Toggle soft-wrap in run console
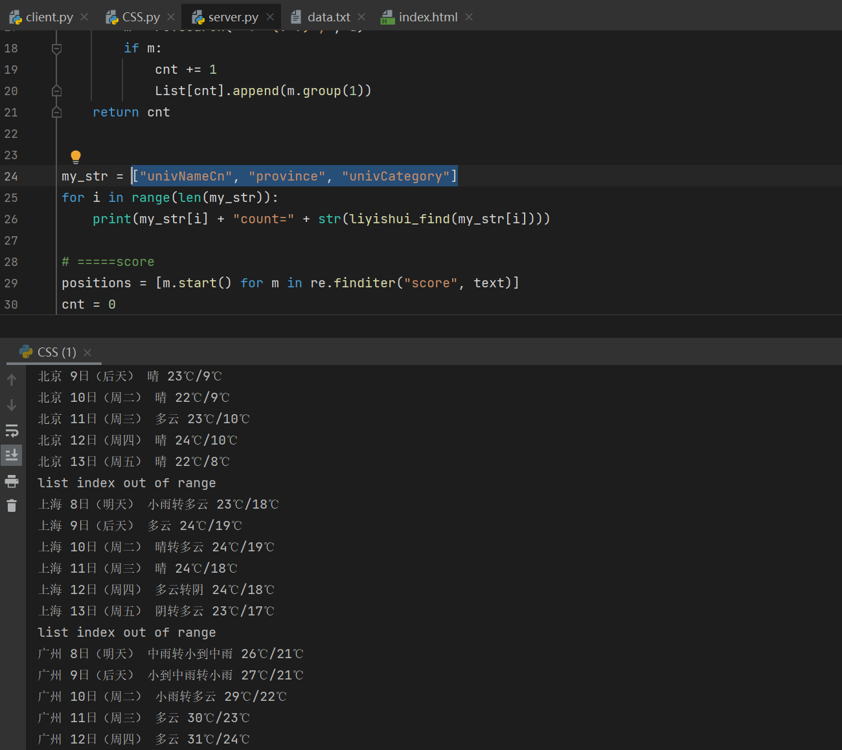The height and width of the screenshot is (750, 842). pos(12,430)
